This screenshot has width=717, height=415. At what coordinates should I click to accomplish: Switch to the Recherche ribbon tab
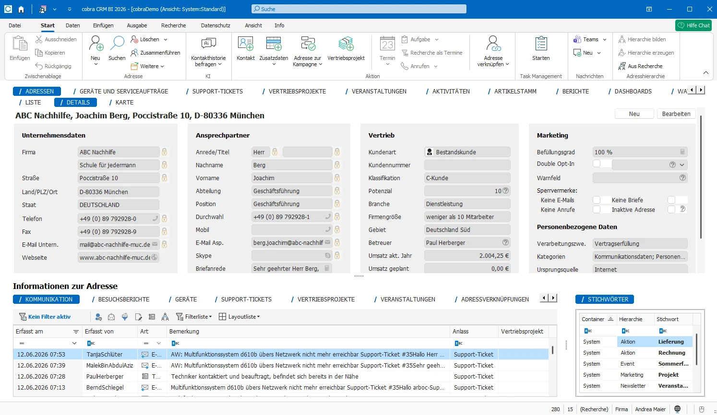click(x=173, y=25)
